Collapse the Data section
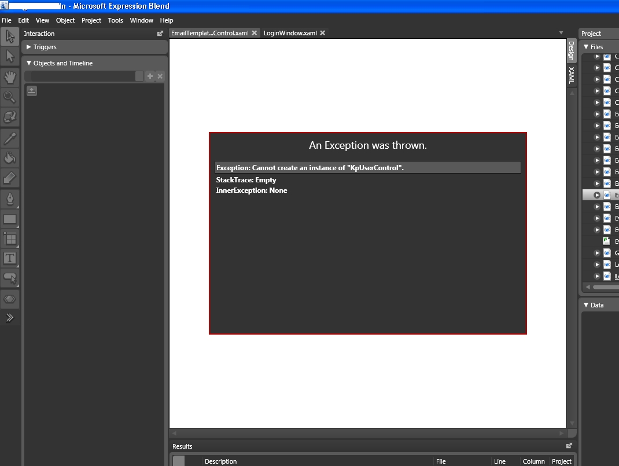This screenshot has height=466, width=619. [x=586, y=305]
